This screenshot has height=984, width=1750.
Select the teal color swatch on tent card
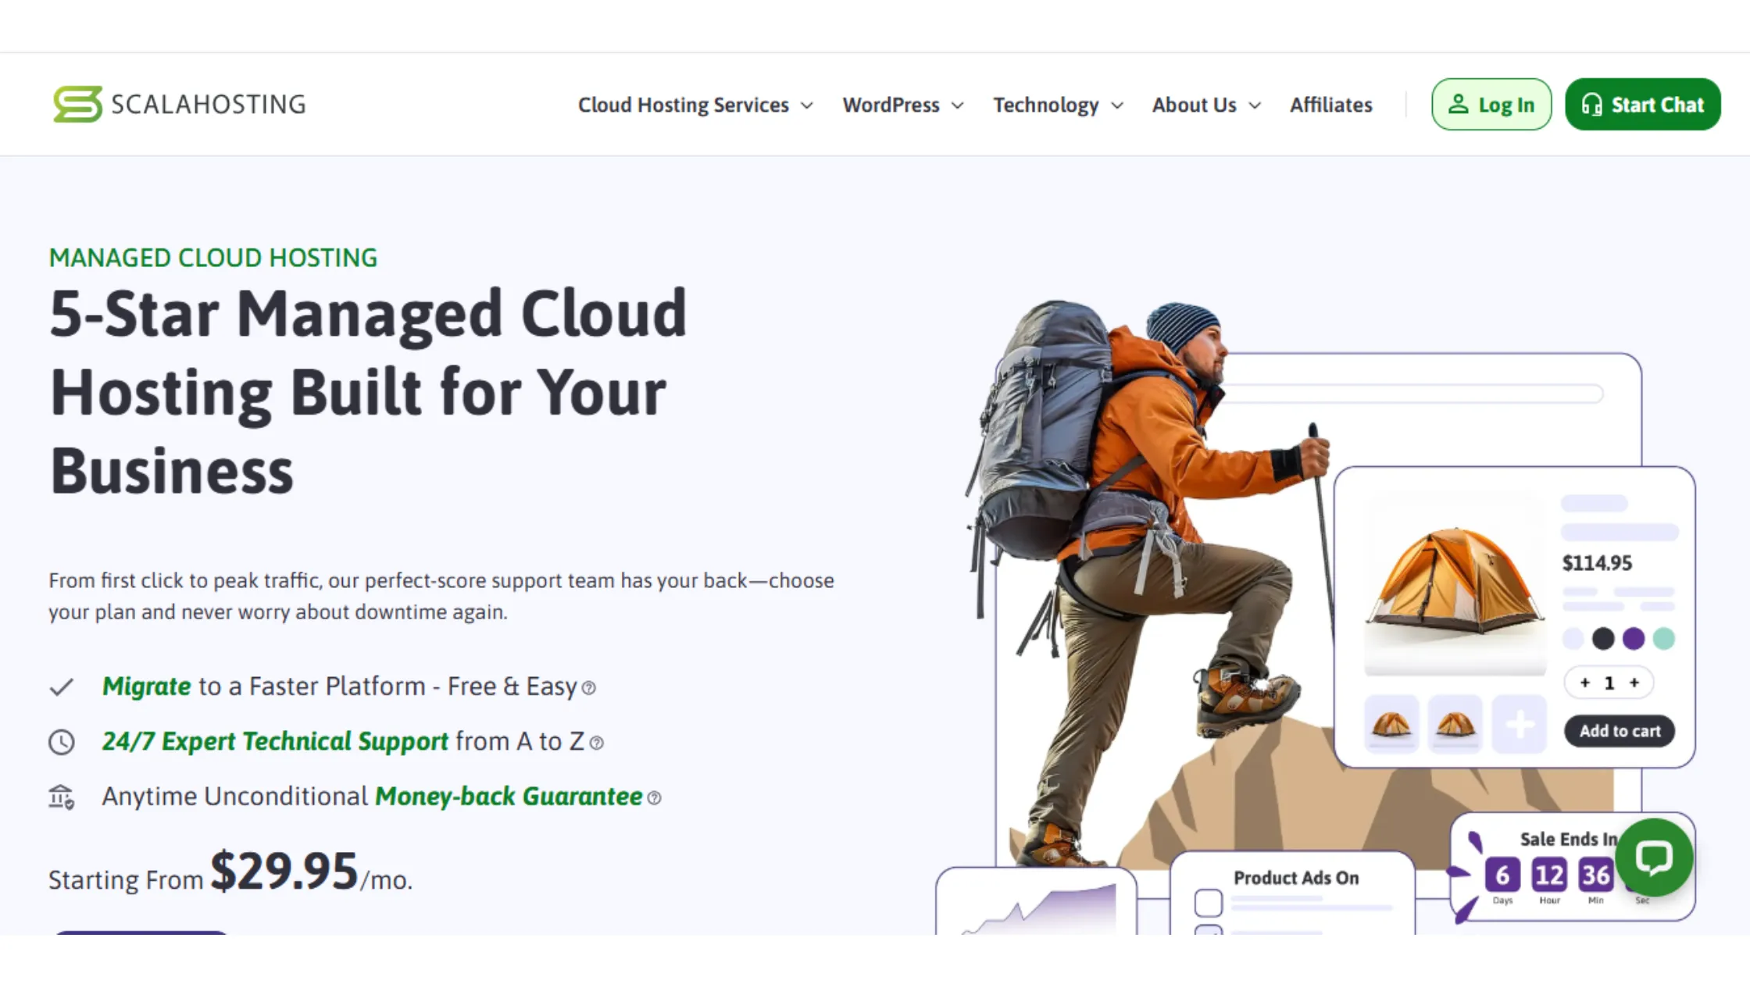[x=1664, y=639]
